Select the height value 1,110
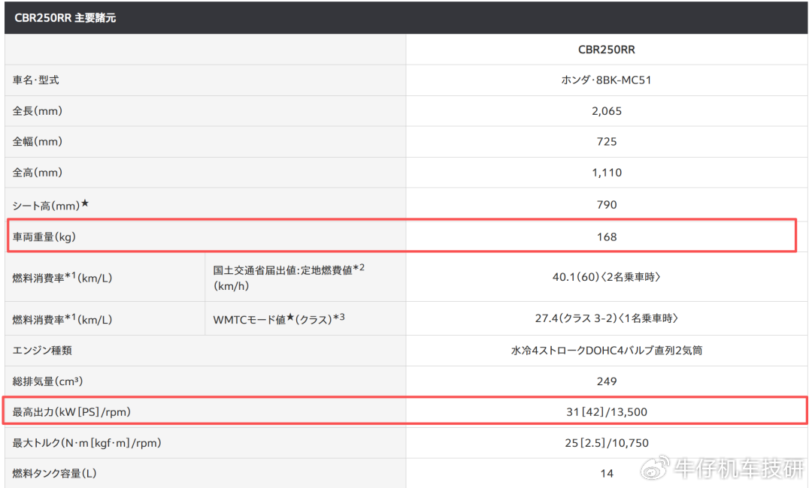Screen dimensions: 812x488 coord(607,173)
